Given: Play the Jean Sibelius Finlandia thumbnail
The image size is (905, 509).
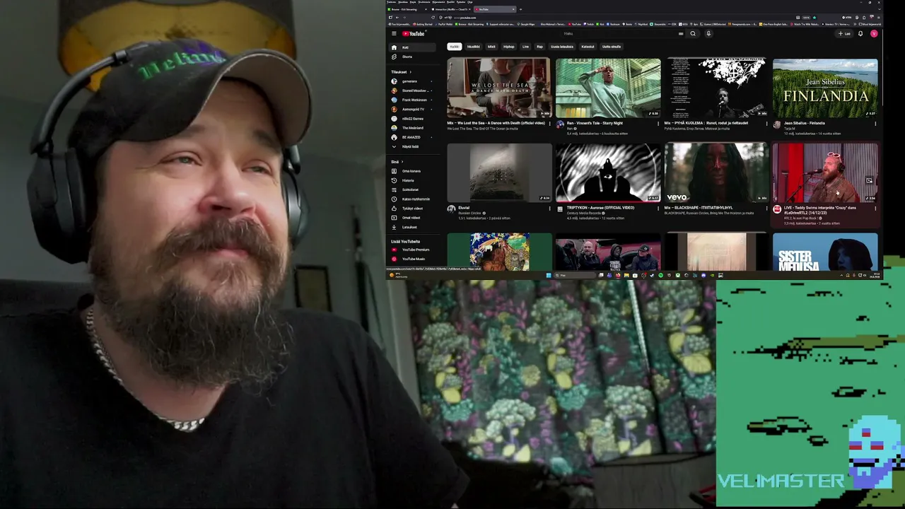Looking at the screenshot, I should tap(825, 88).
